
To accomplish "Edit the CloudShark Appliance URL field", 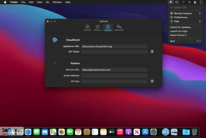I will point(115,47).
